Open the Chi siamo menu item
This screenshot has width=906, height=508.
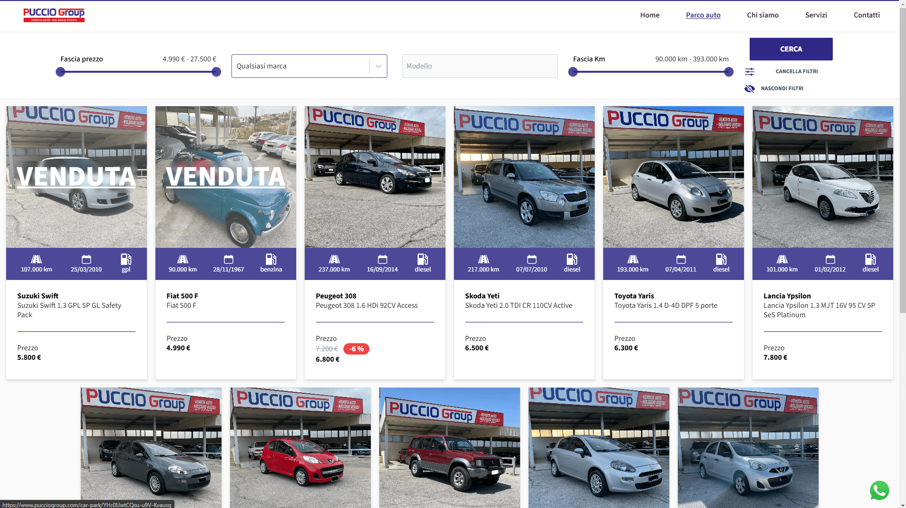(x=762, y=15)
